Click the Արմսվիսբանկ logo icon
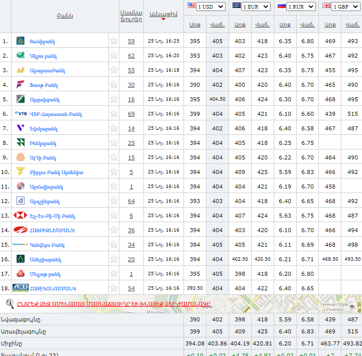Screen dimensions: 362x356 click(21, 186)
